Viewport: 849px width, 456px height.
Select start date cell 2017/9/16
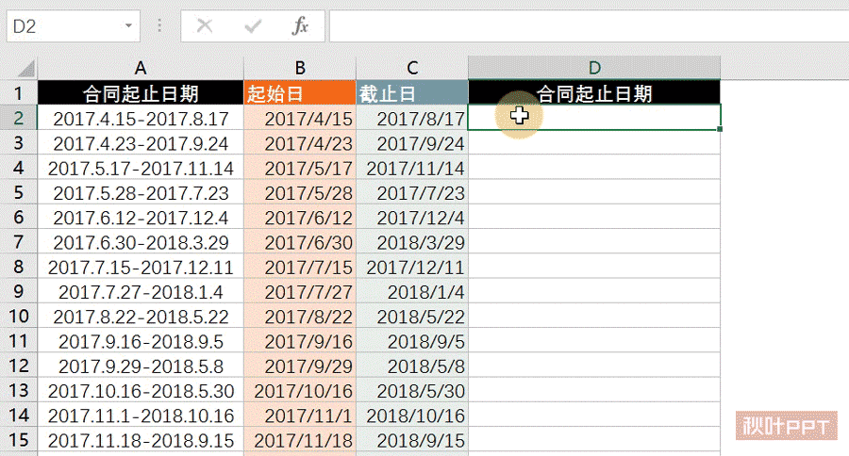click(x=300, y=341)
